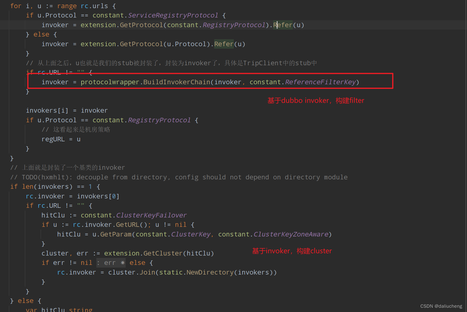The height and width of the screenshot is (312, 467).
Task: Click the ClusterKey constant inside GetParam
Action: 191,234
